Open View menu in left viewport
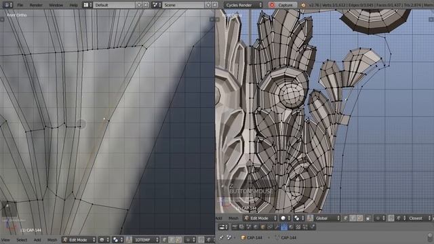This screenshot has width=434, height=244. tap(6, 239)
